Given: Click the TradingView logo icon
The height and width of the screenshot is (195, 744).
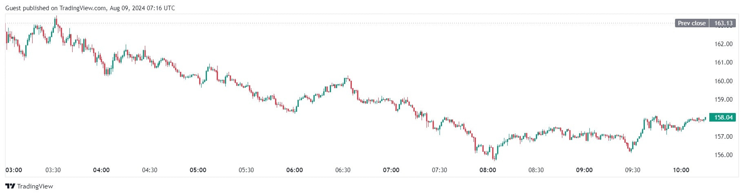Looking at the screenshot, I should click(x=10, y=186).
